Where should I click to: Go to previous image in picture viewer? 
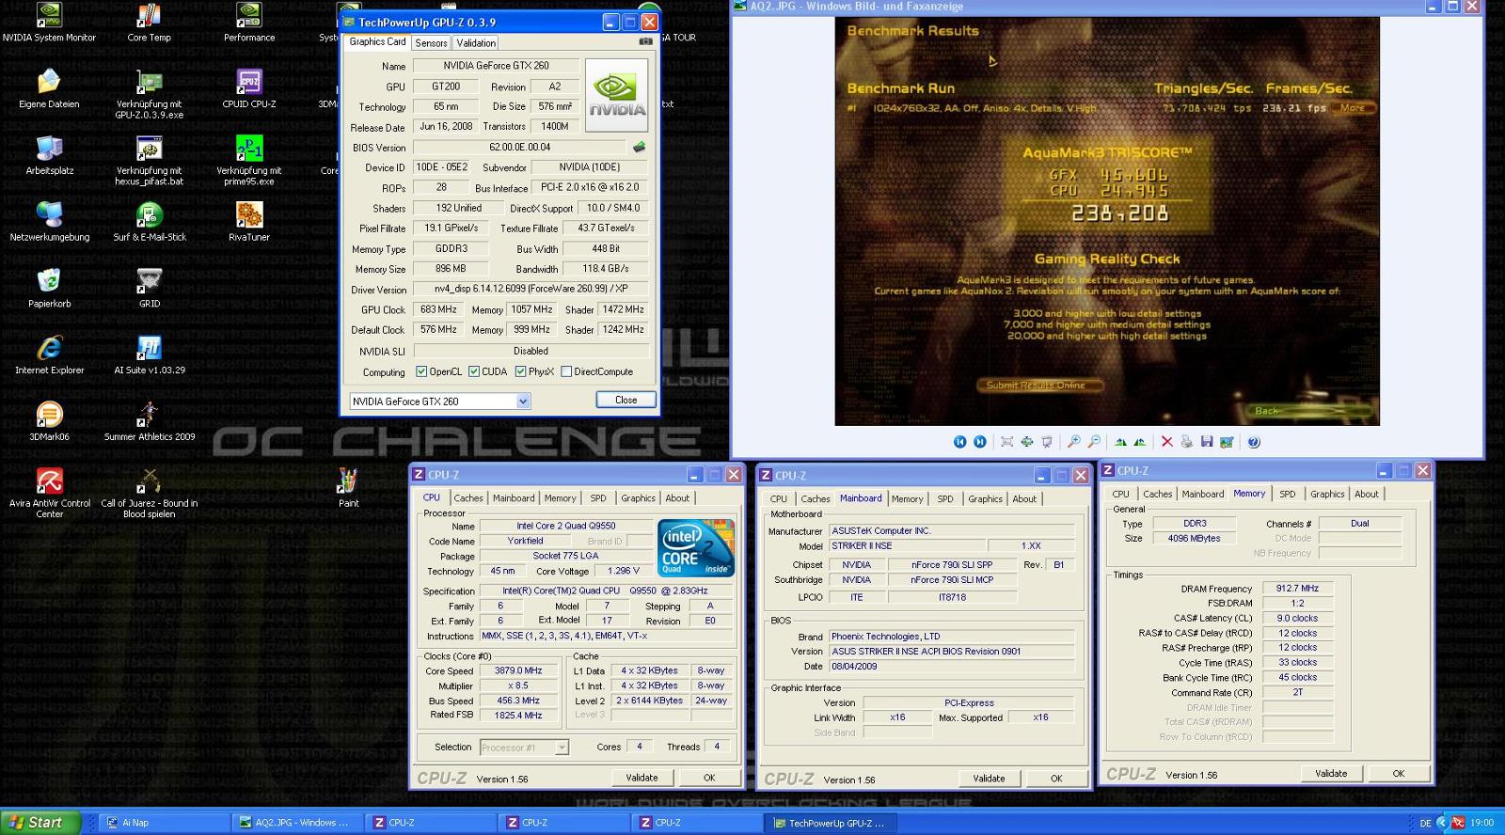(959, 442)
